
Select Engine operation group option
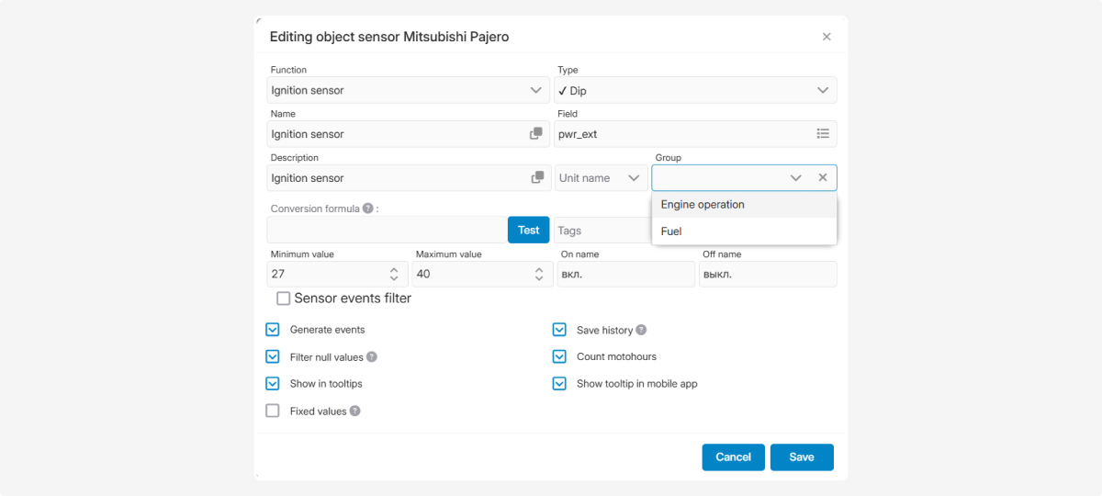(x=703, y=205)
